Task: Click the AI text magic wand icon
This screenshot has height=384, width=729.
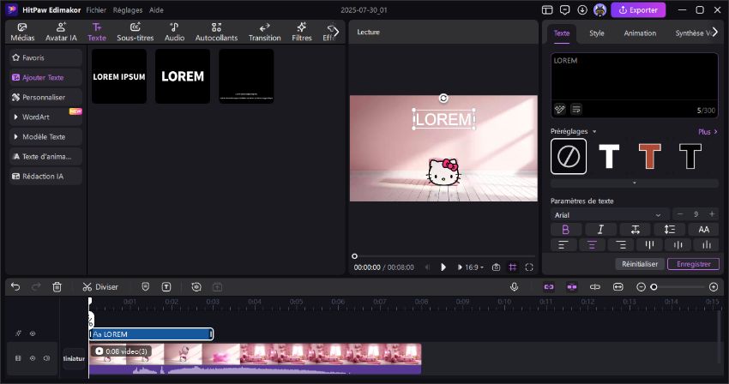Action: coord(559,109)
